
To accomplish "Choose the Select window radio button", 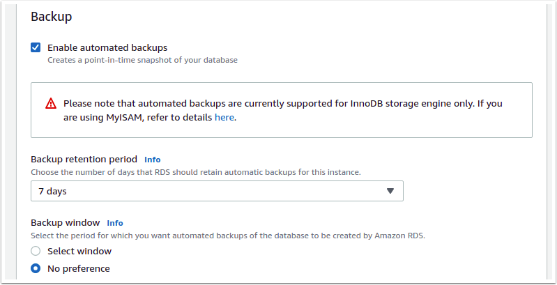I will coord(36,251).
